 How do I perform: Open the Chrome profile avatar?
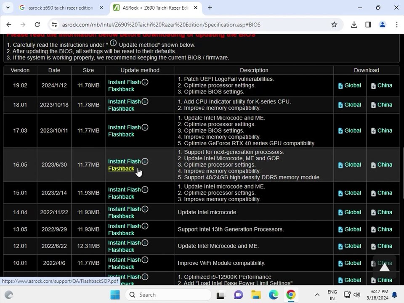pyautogui.click(x=383, y=24)
